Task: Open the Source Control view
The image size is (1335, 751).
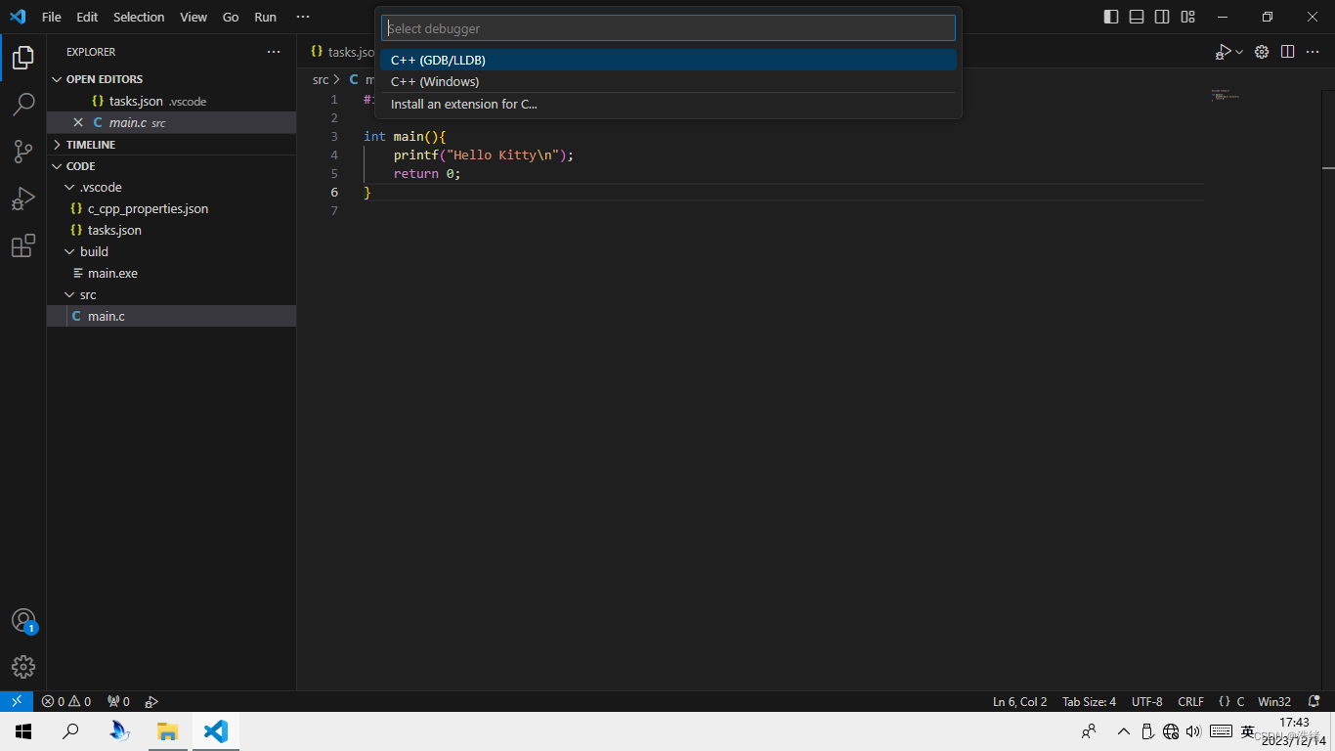Action: click(23, 152)
